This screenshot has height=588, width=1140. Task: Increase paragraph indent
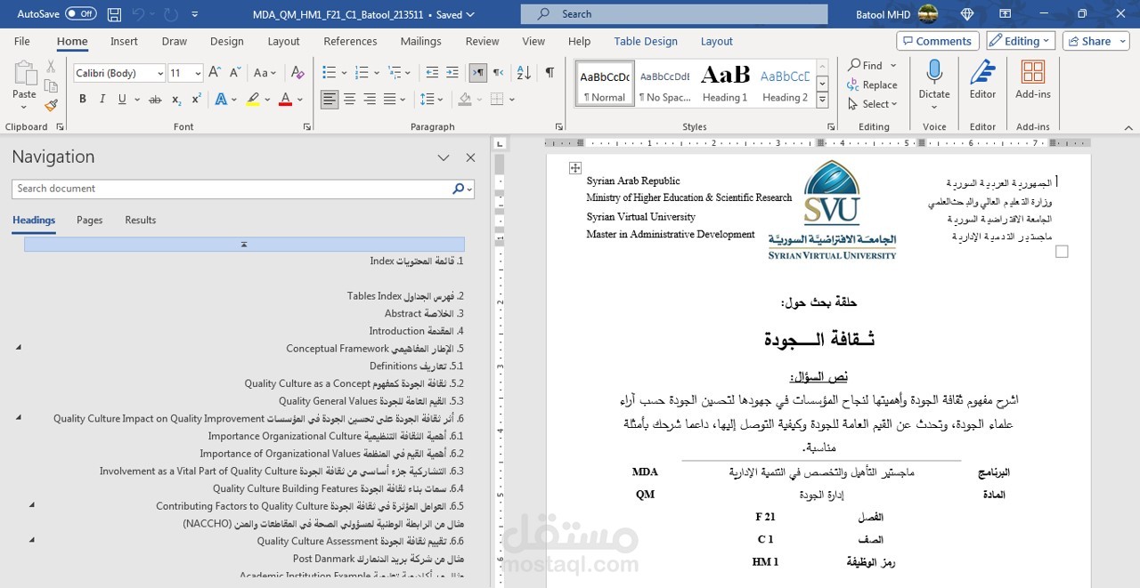point(454,73)
